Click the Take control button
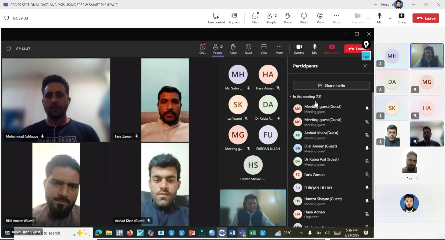The height and width of the screenshot is (240, 445). [216, 18]
